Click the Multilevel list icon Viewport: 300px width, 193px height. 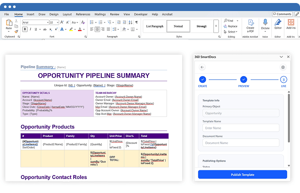[109, 22]
